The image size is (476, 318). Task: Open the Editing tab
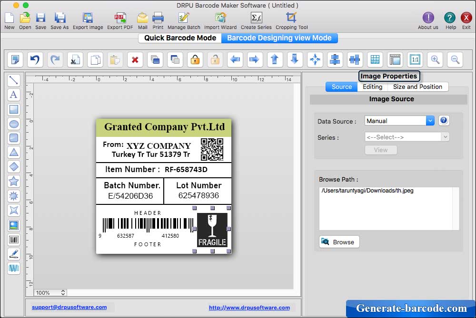(373, 87)
